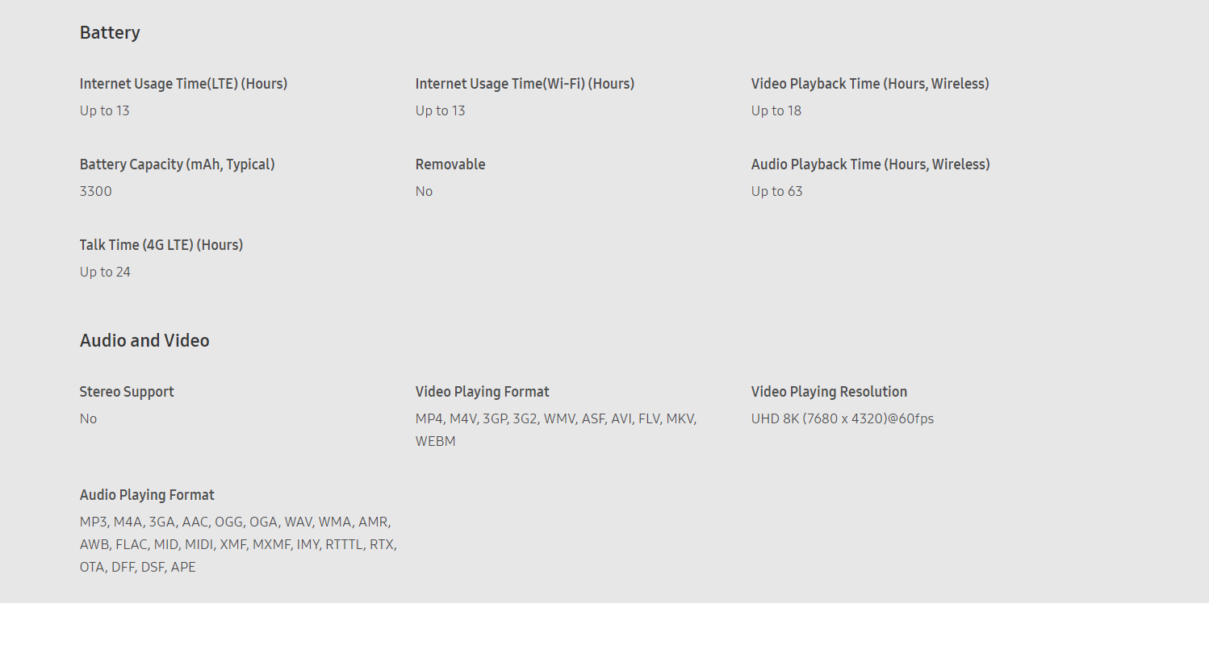Click the Talk Time (4G LTE) (Hours) label

(161, 245)
